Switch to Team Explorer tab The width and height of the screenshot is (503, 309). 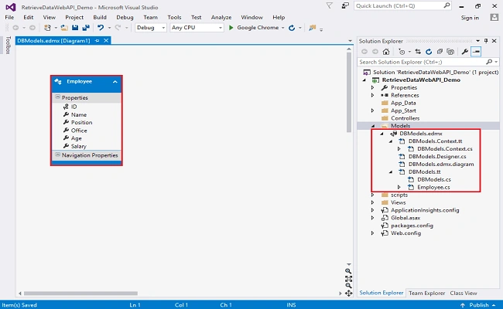click(426, 293)
